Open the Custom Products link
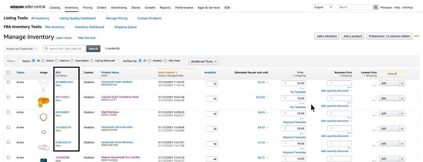 click(149, 18)
